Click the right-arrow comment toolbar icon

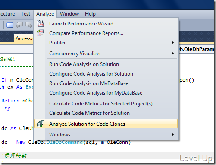pyautogui.click(x=29, y=25)
